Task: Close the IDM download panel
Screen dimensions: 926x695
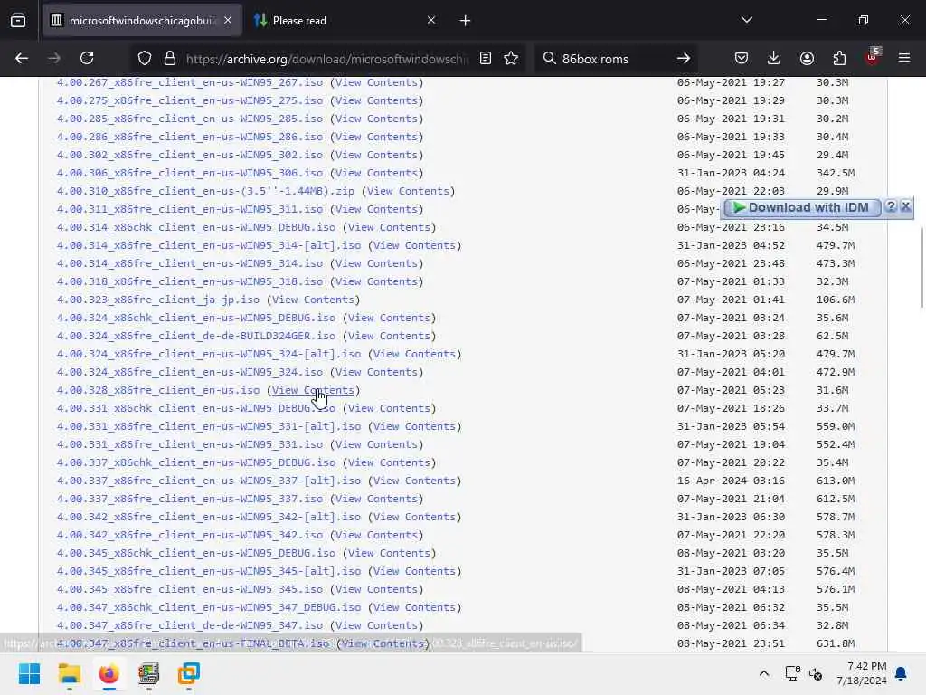Action: pyautogui.click(x=906, y=206)
